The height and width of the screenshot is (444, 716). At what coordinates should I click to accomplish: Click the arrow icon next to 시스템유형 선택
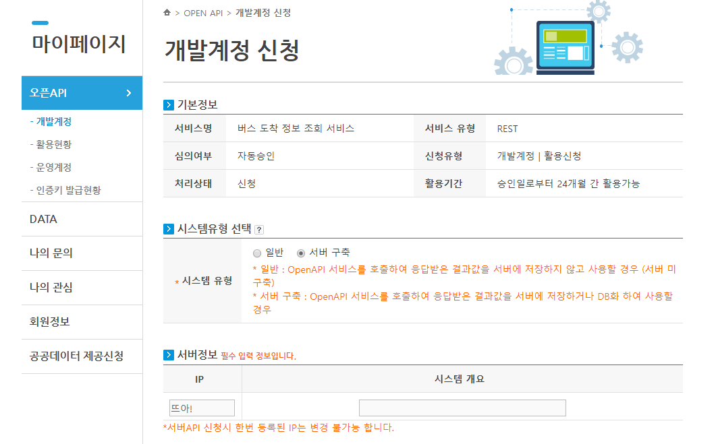pos(169,229)
